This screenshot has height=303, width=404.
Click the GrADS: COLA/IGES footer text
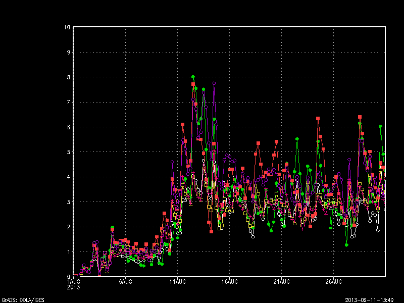tap(23, 300)
